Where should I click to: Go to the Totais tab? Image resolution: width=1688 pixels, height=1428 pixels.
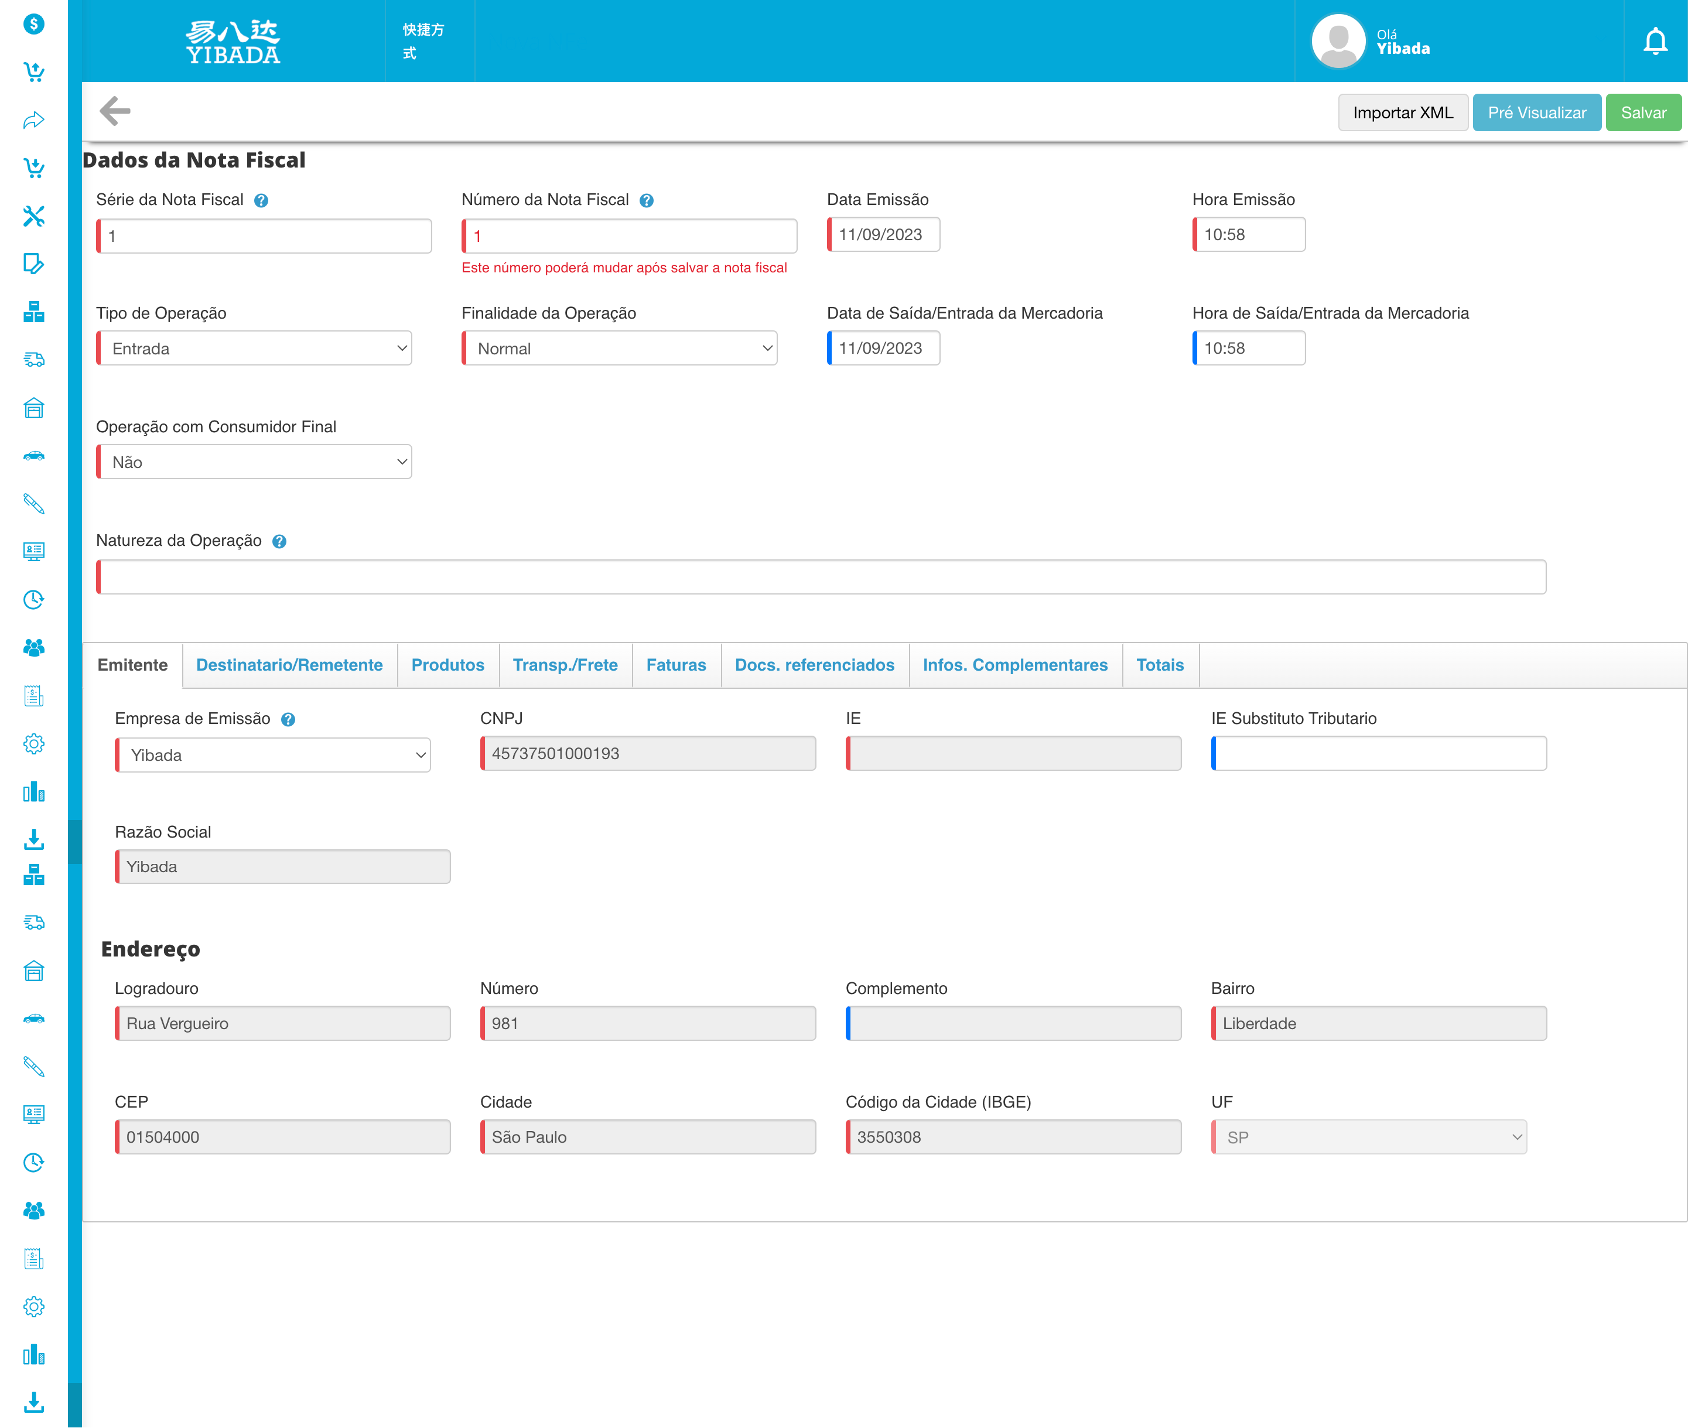[x=1159, y=665]
